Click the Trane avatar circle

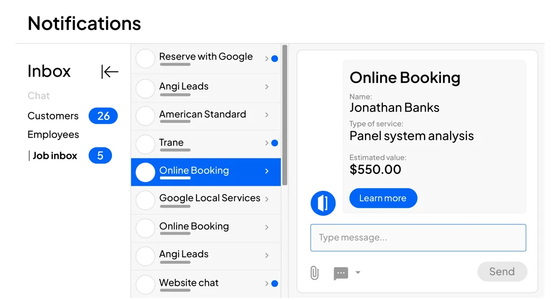[x=145, y=144]
